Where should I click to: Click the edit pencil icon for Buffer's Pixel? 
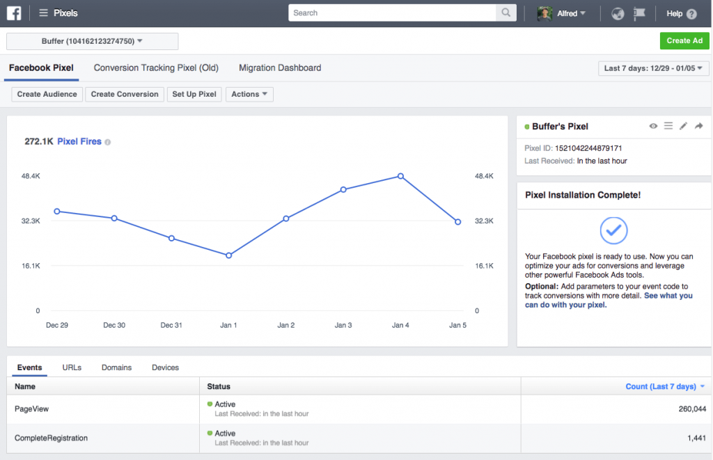click(683, 126)
